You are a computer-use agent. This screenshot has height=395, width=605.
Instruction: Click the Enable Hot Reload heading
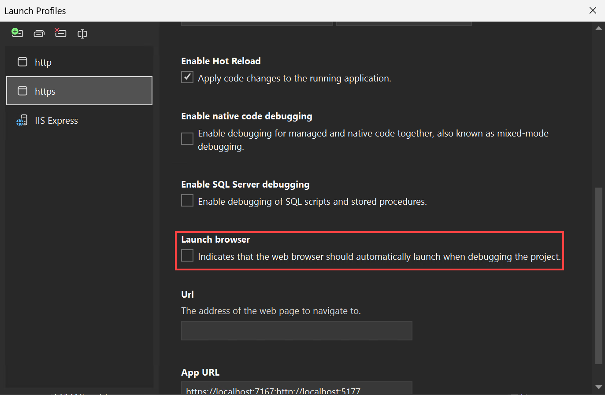(221, 61)
